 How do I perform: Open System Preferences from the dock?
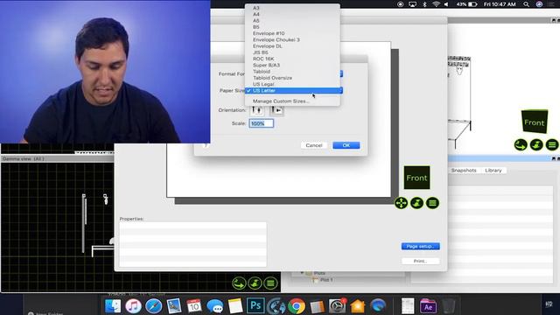coord(337,306)
